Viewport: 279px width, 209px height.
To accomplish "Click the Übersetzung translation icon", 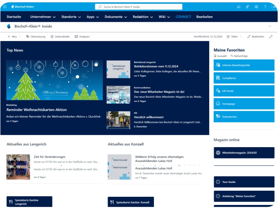I will pos(28,36).
